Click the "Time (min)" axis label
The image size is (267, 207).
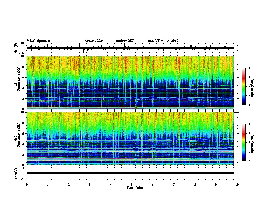[135, 188]
